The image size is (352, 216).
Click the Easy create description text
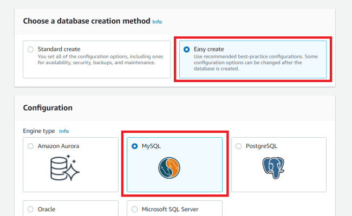point(256,63)
